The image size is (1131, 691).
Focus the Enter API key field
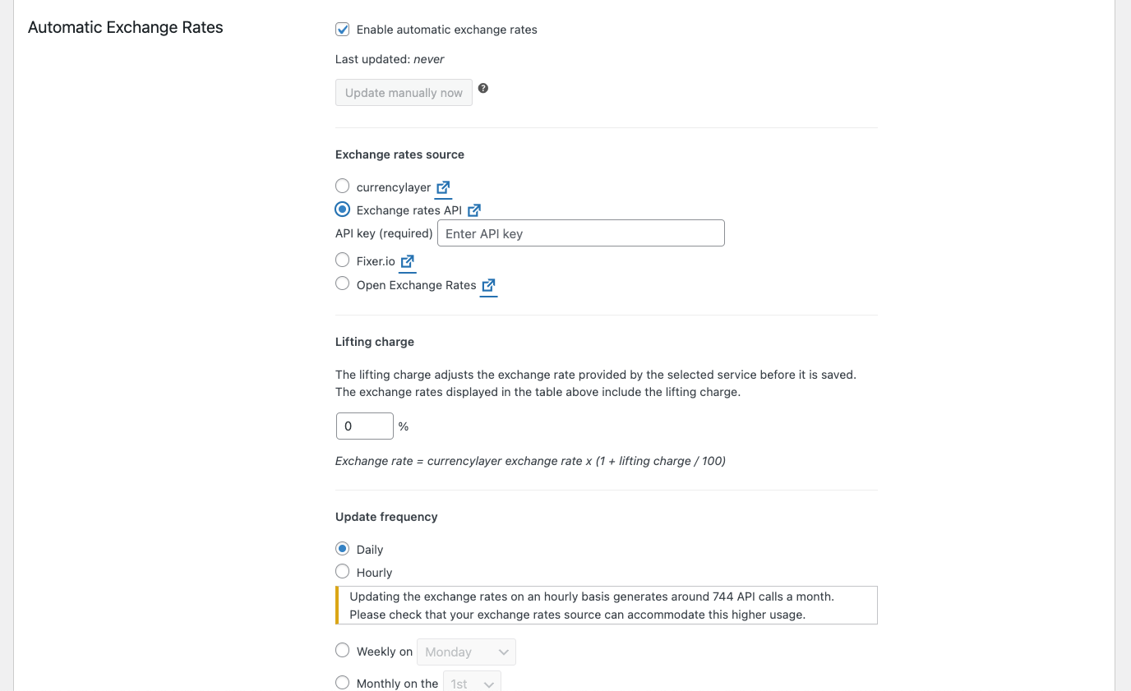580,233
